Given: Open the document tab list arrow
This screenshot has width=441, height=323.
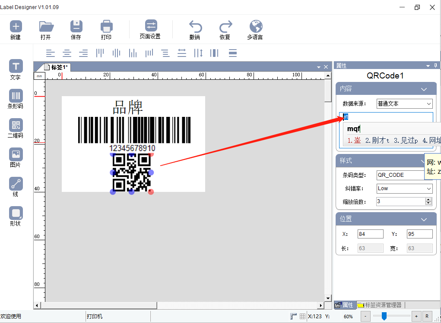Looking at the screenshot, I should point(319,67).
